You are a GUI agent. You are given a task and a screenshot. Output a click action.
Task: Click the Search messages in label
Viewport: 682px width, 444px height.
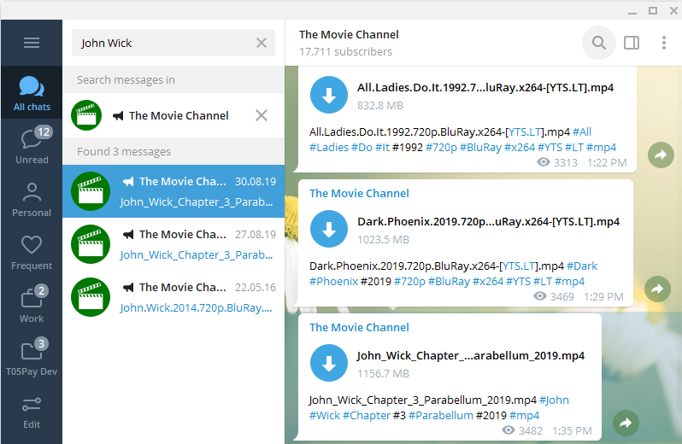[x=126, y=80]
